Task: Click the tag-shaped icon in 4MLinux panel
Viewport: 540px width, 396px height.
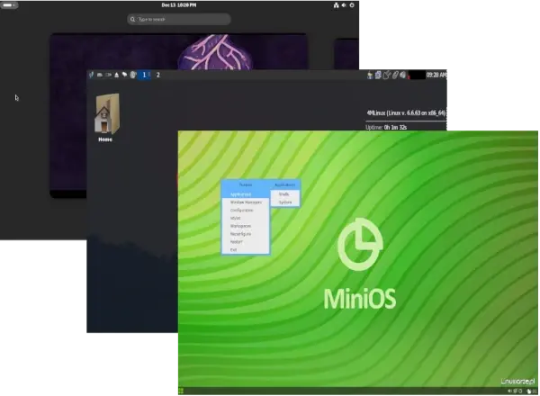Action: point(125,75)
